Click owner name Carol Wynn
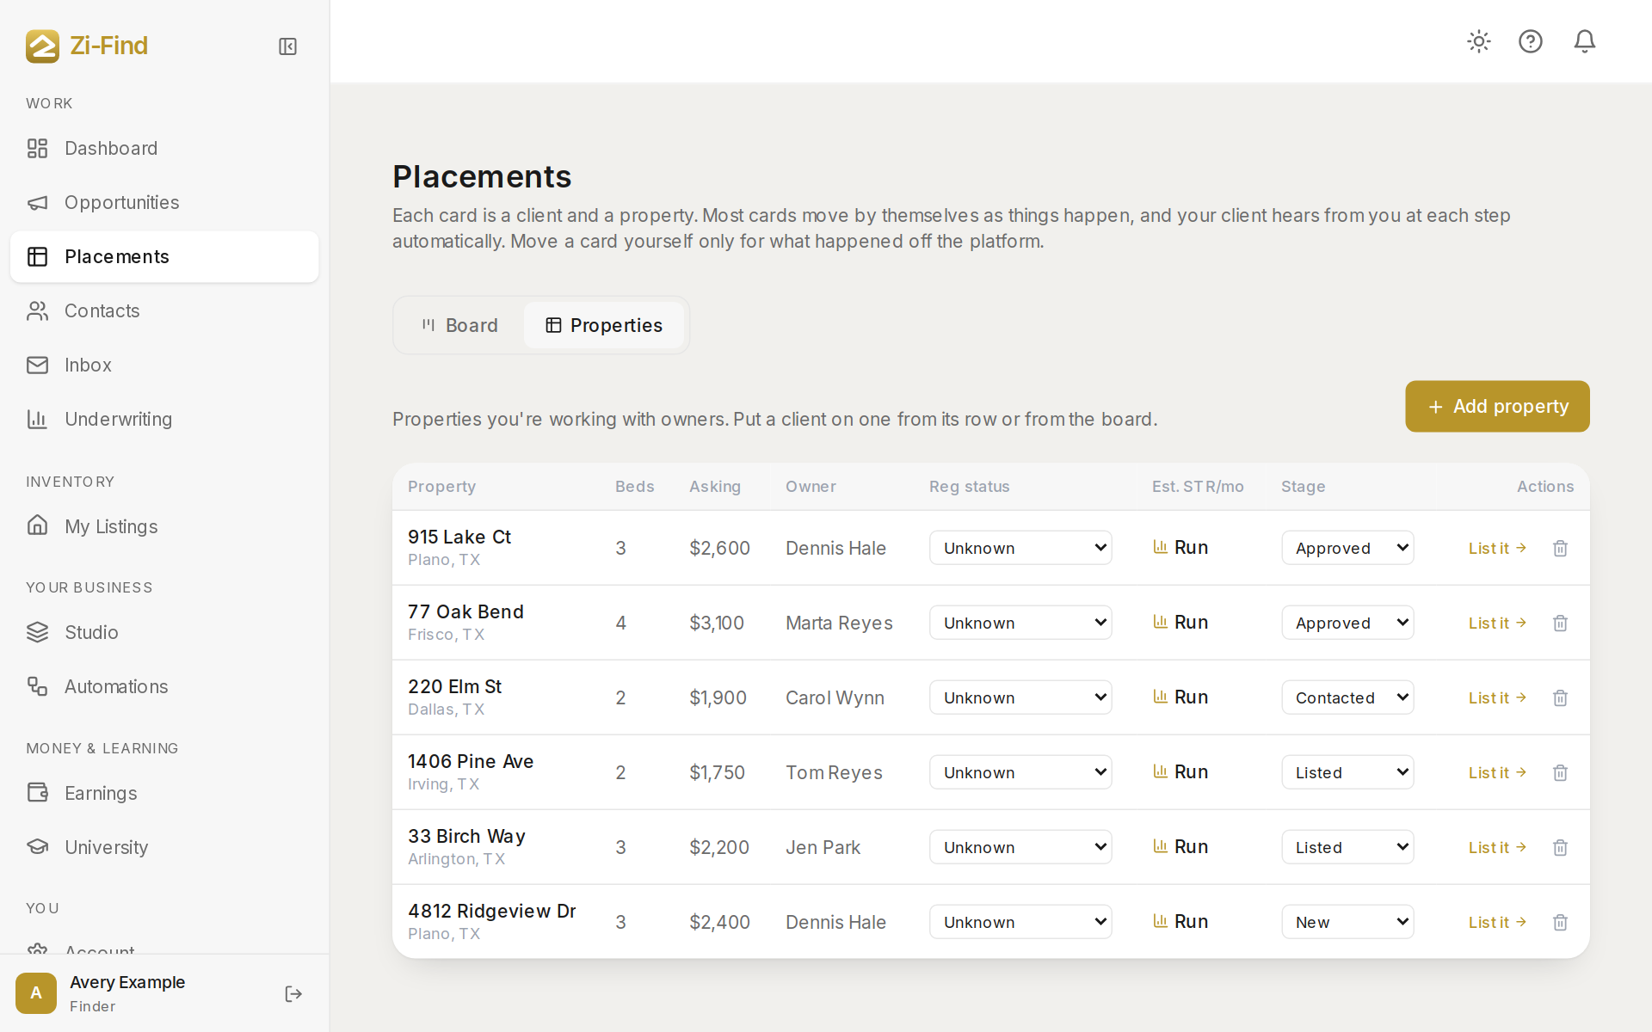The width and height of the screenshot is (1652, 1032). 835,697
